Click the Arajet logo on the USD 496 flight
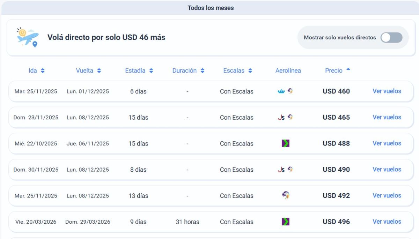 285,222
